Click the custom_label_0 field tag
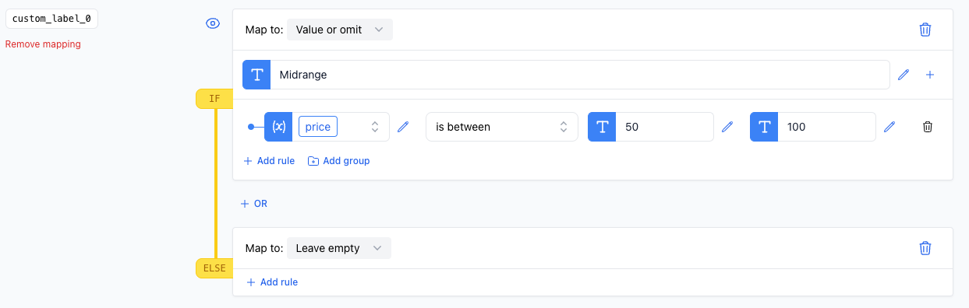The width and height of the screenshot is (969, 308). pos(51,19)
